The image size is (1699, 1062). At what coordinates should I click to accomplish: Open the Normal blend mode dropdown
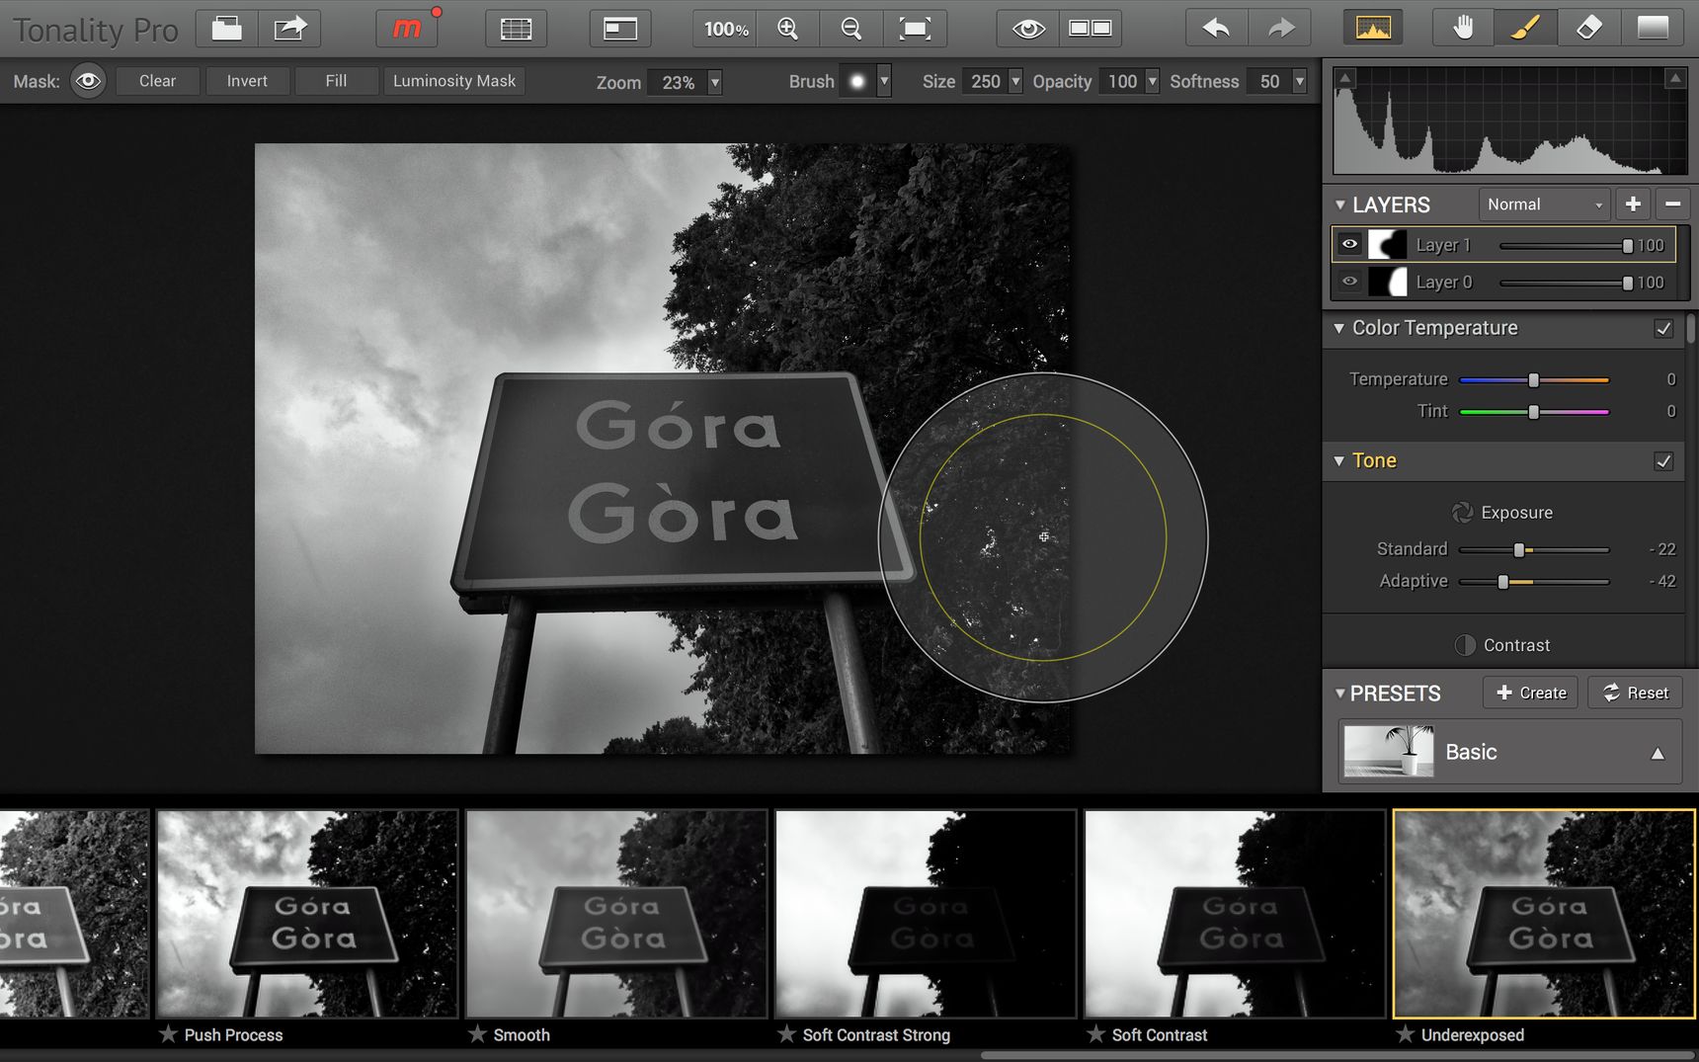click(x=1544, y=204)
